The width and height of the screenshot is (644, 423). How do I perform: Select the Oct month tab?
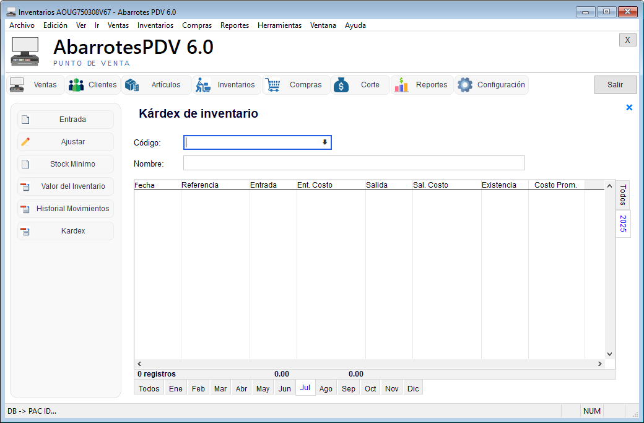pos(370,388)
